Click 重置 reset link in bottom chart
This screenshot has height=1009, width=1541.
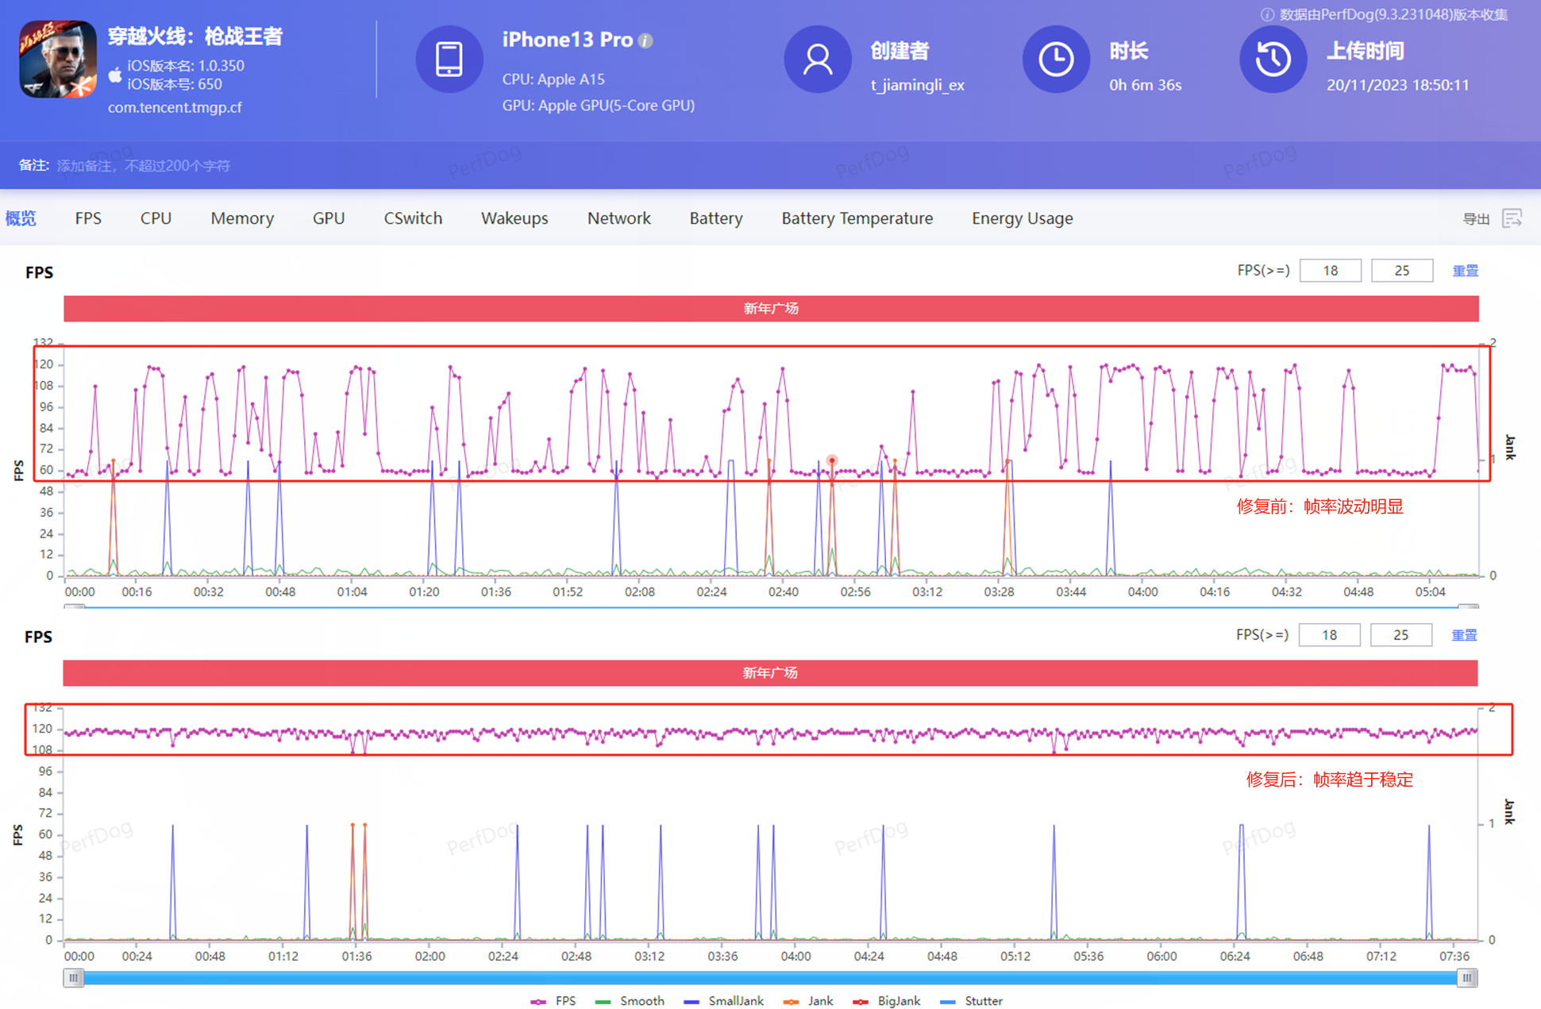coord(1465,635)
